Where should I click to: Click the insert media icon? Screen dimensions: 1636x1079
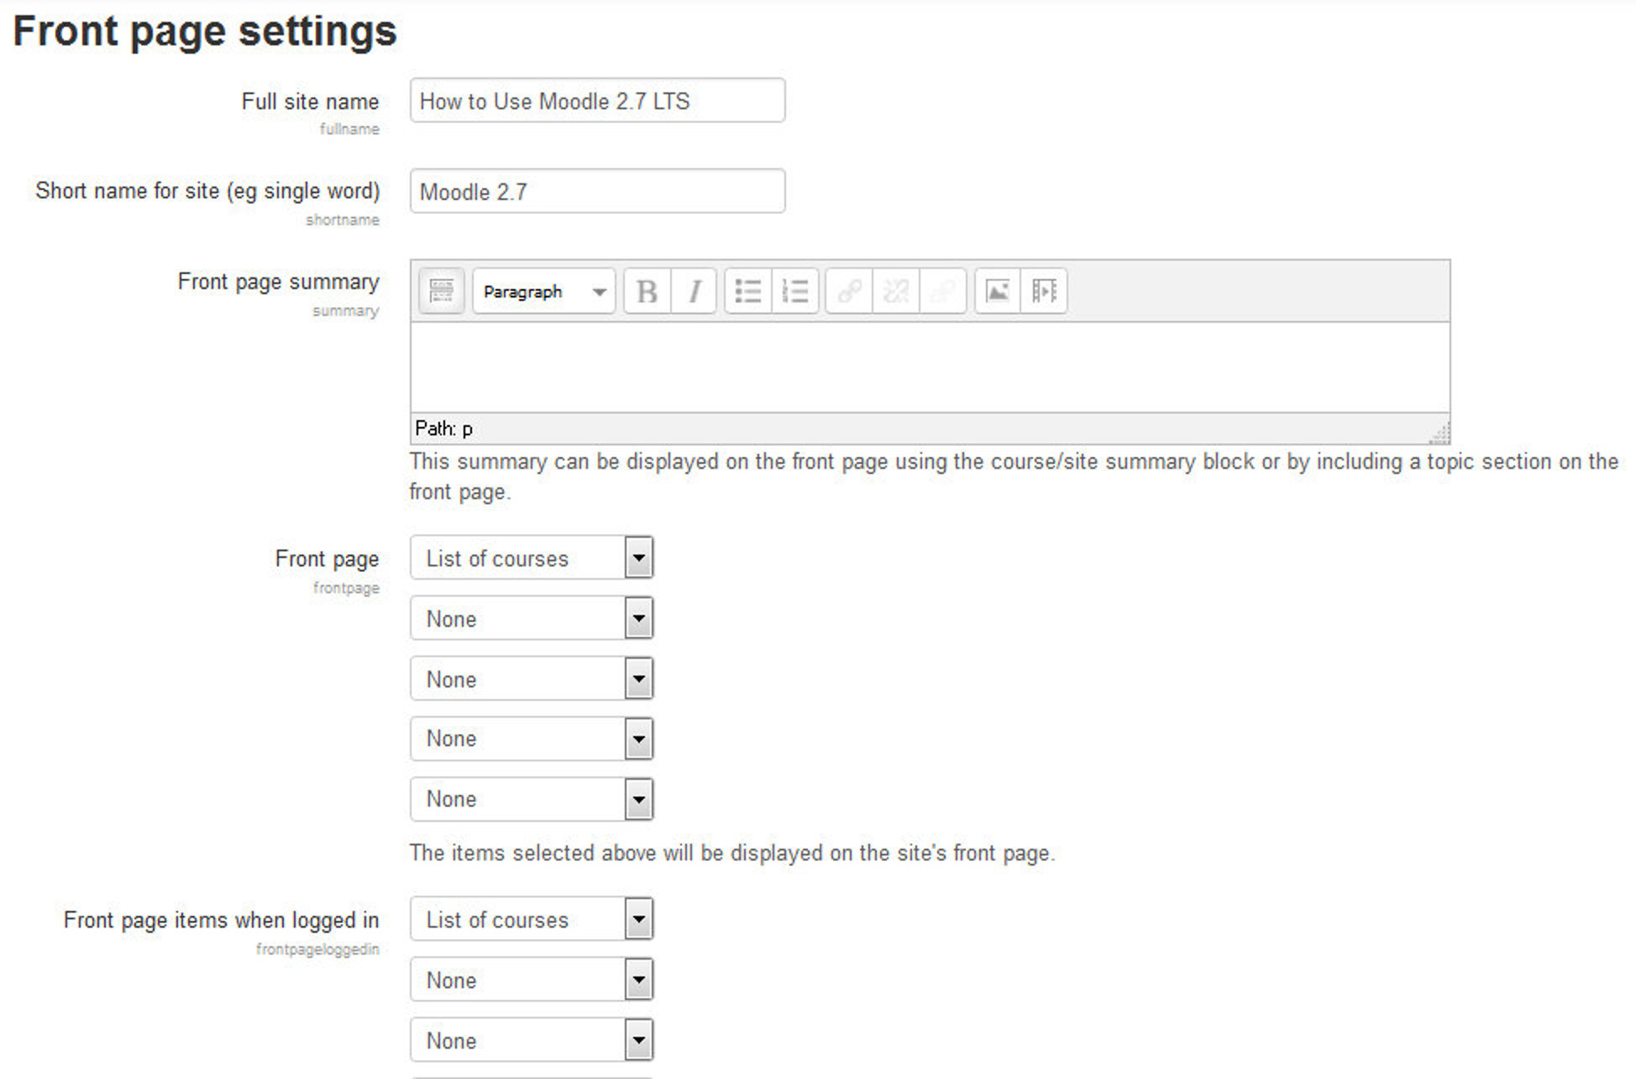tap(1044, 292)
